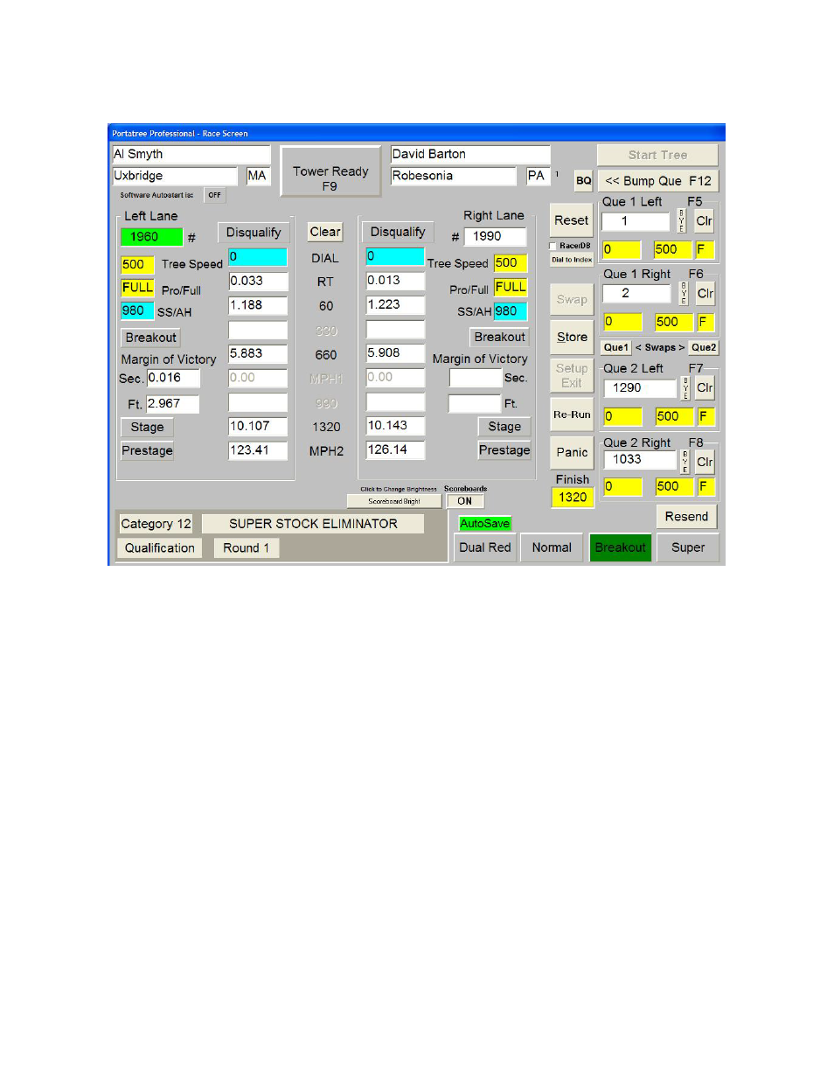This screenshot has width=834, height=1080.
Task: Click the Al Smyth name field
Action: point(191,154)
